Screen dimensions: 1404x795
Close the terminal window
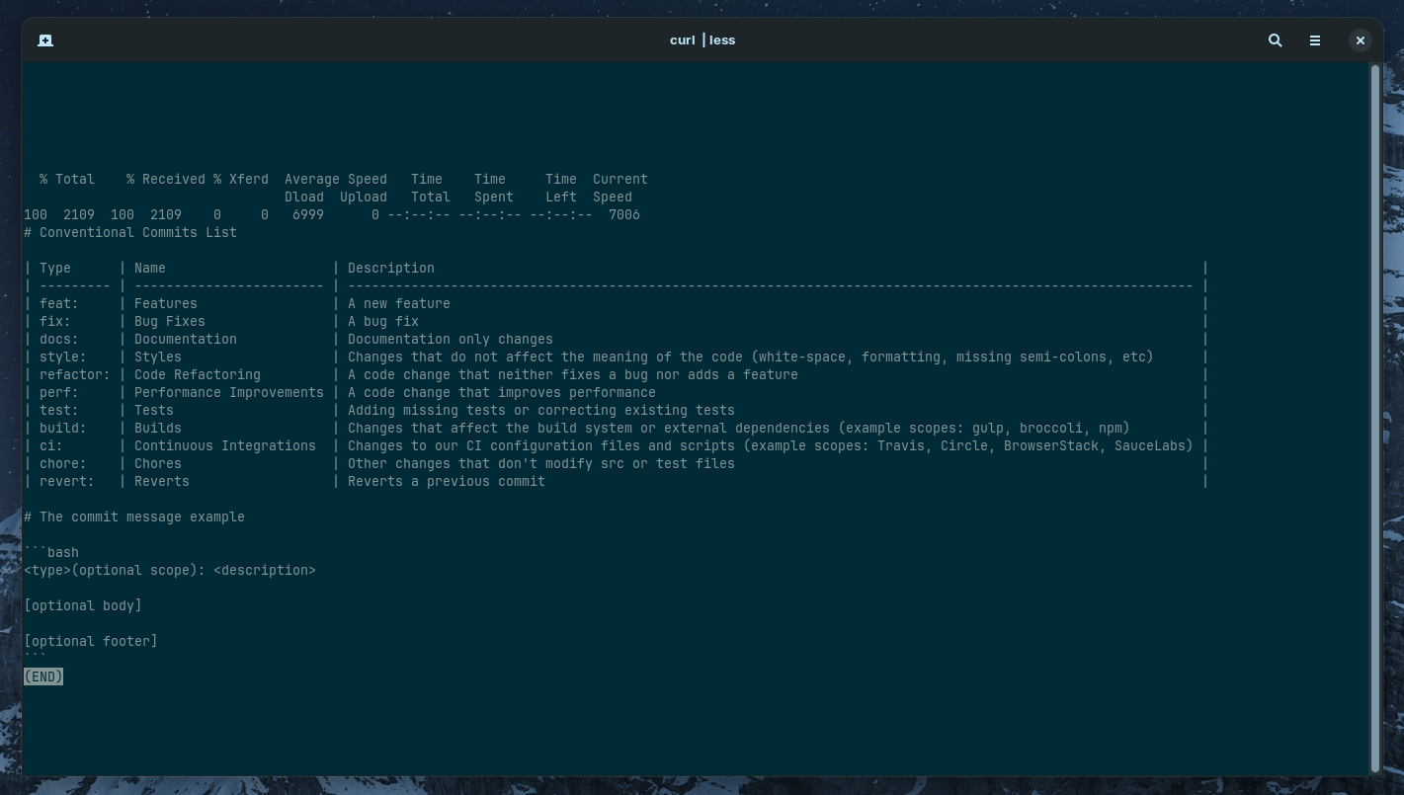pos(1361,40)
